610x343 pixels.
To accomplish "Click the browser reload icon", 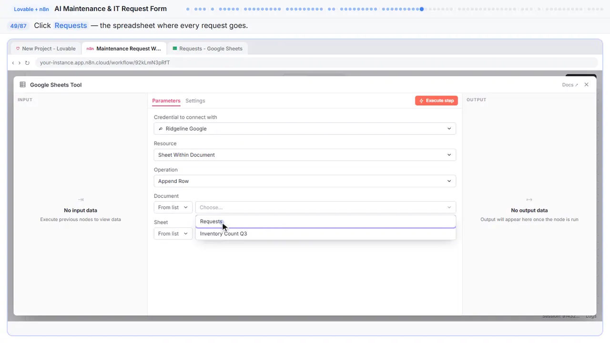I will tap(27, 63).
